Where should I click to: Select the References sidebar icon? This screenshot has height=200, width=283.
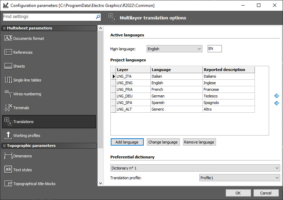pos(8,52)
